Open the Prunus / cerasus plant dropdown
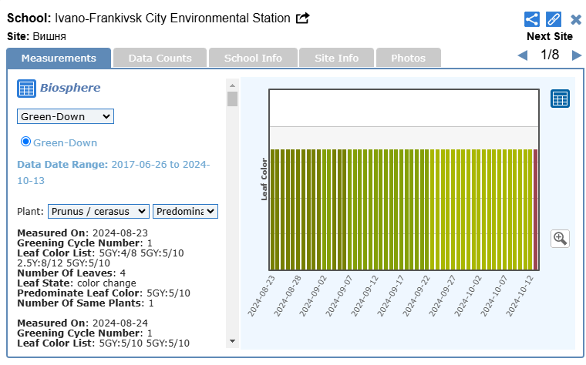The width and height of the screenshot is (586, 365). coord(98,211)
